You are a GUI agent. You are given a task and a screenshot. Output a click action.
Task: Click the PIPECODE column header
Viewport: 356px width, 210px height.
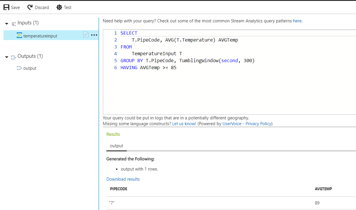119,189
